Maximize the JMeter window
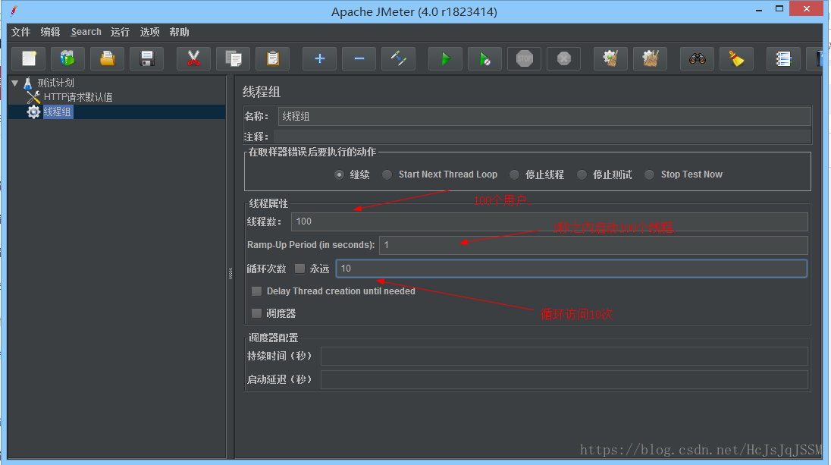Image resolution: width=831 pixels, height=465 pixels. [779, 9]
